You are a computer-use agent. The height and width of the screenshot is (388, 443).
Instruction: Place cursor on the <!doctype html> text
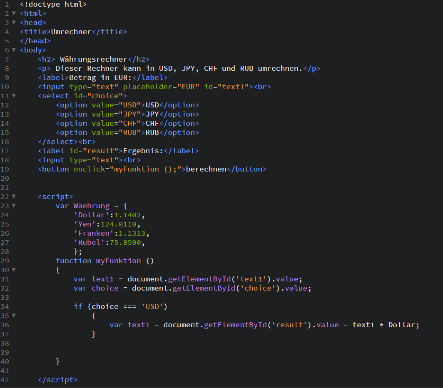53,4
